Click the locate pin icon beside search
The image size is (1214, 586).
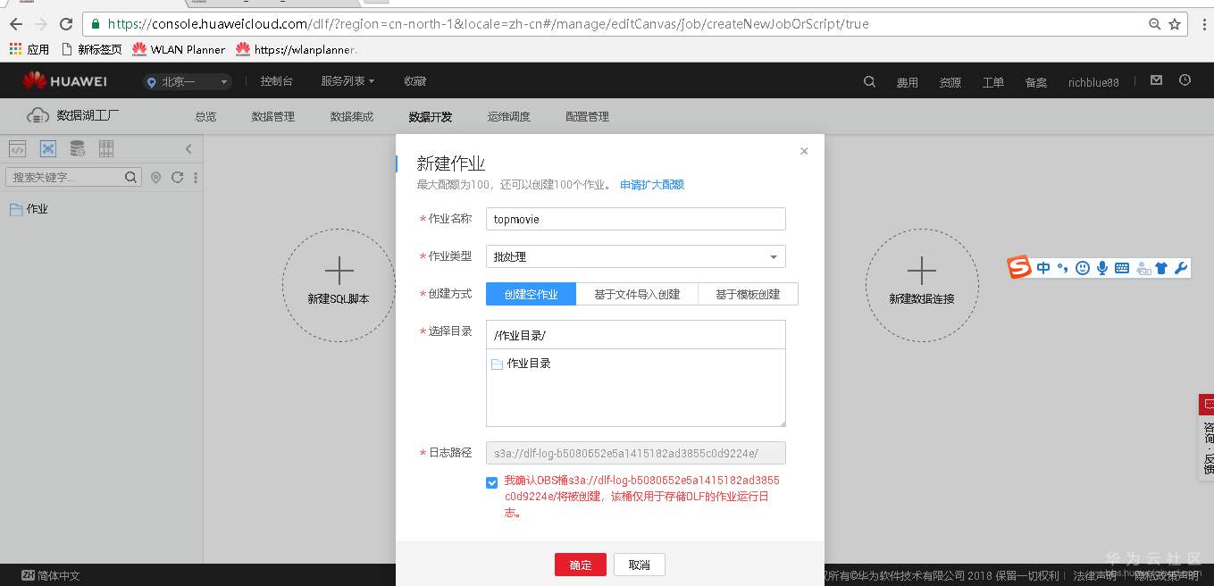point(155,177)
